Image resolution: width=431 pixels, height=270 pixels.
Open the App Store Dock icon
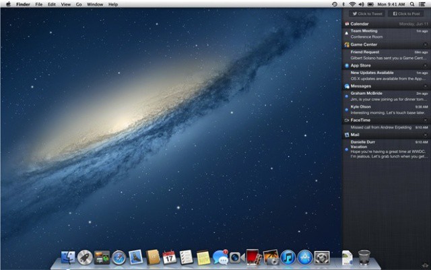(304, 257)
